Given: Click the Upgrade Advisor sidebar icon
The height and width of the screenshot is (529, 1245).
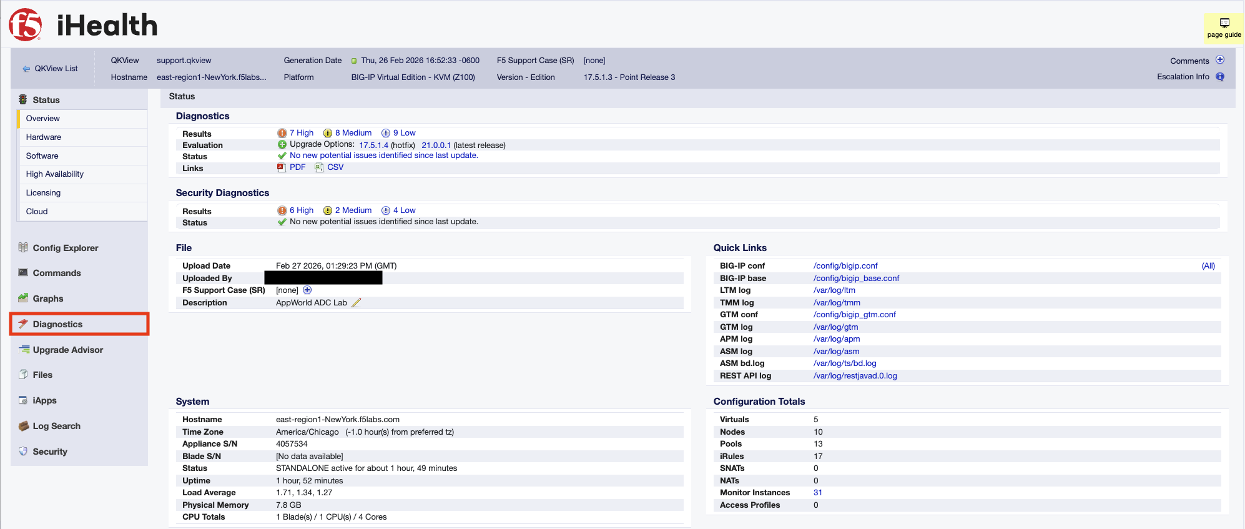Looking at the screenshot, I should (24, 349).
